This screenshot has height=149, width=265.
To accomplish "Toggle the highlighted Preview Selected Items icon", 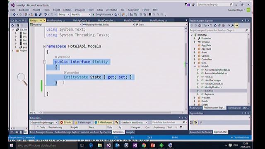I will (x=237, y=26).
